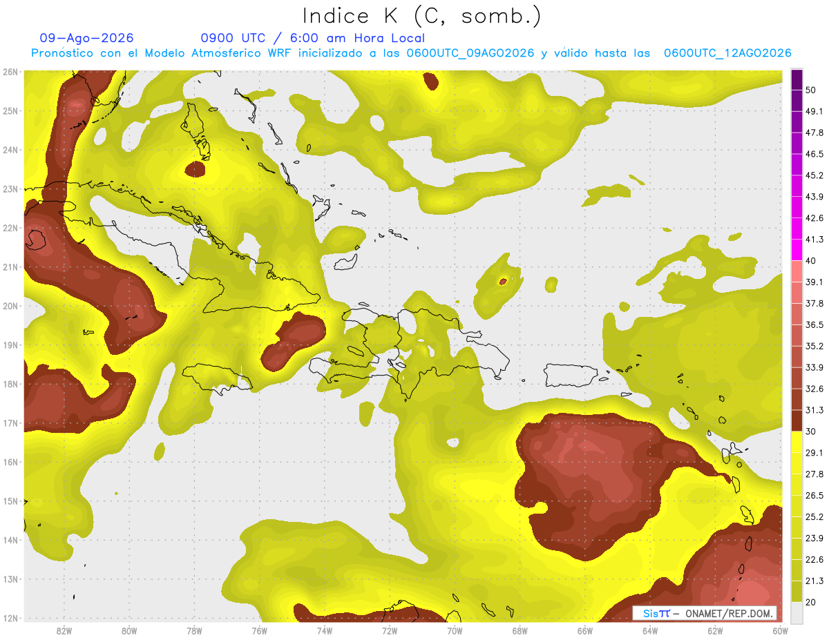Screen dimensions: 829x640
Task: Click the latitude label "19N"
Action: (x=10, y=345)
